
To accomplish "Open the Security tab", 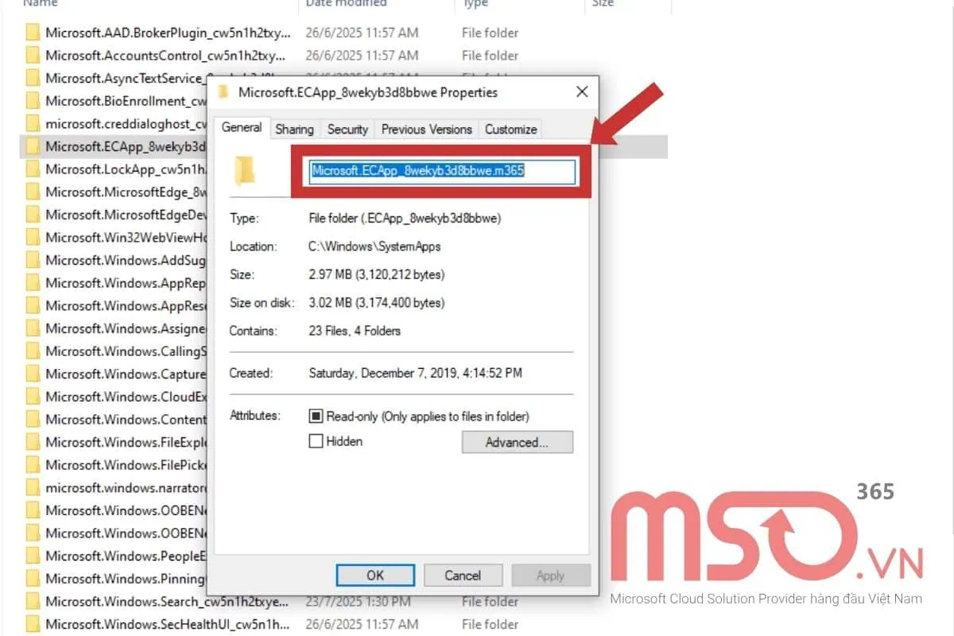I will coord(347,128).
